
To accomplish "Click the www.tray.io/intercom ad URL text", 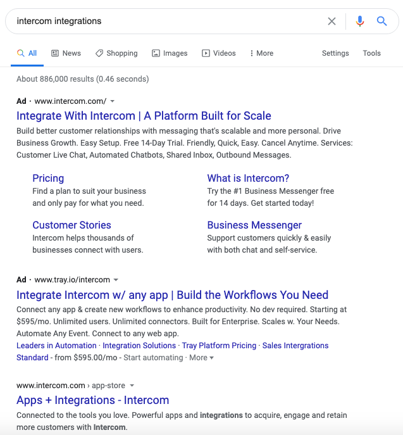I will (x=72, y=280).
